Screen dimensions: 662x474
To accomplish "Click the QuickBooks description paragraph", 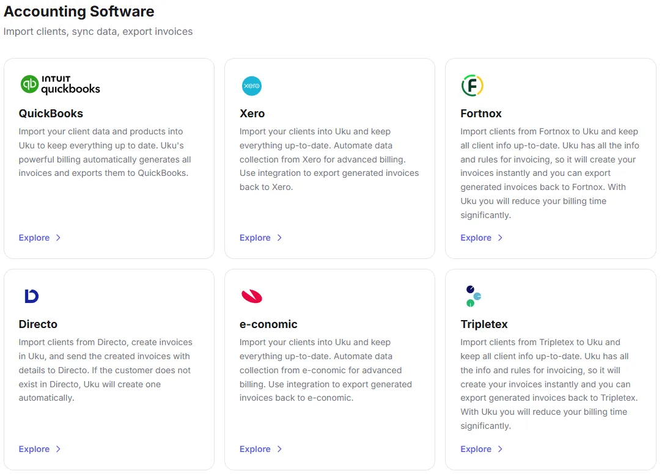I will 105,152.
